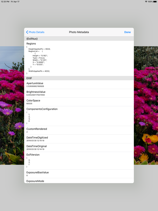158x211 pixels.
Task: Select the EXIF section header
Action: (79, 78)
